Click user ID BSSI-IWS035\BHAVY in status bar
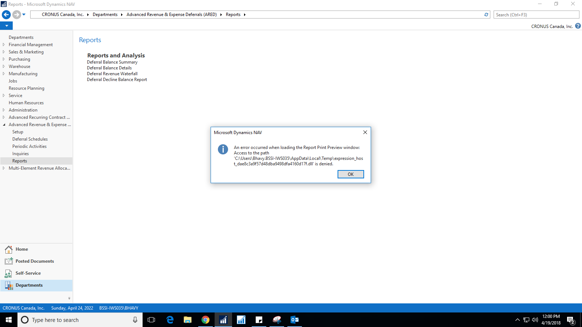Viewport: 582px width, 327px height. [119, 308]
